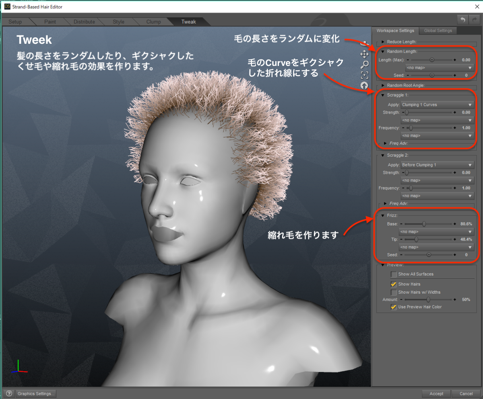Select the Orbit view tool

click(364, 43)
